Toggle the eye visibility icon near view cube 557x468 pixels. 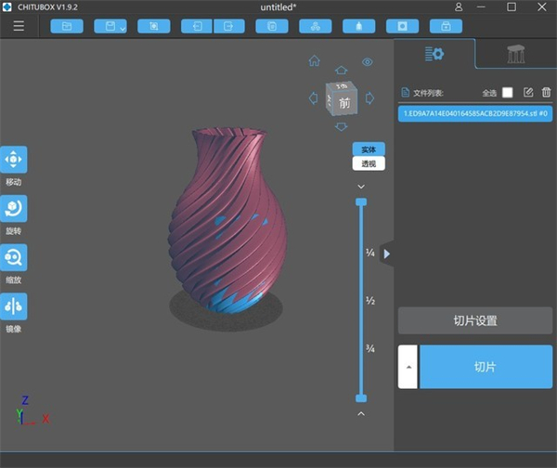pos(368,62)
